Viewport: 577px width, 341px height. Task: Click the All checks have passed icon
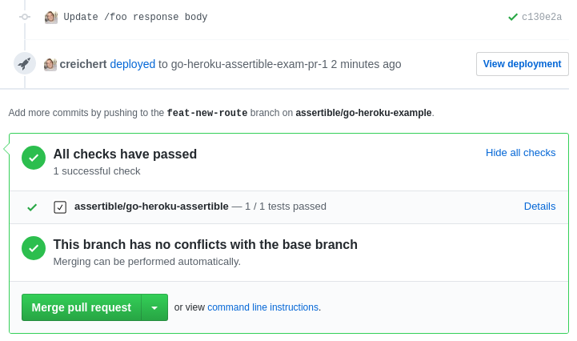pos(34,158)
